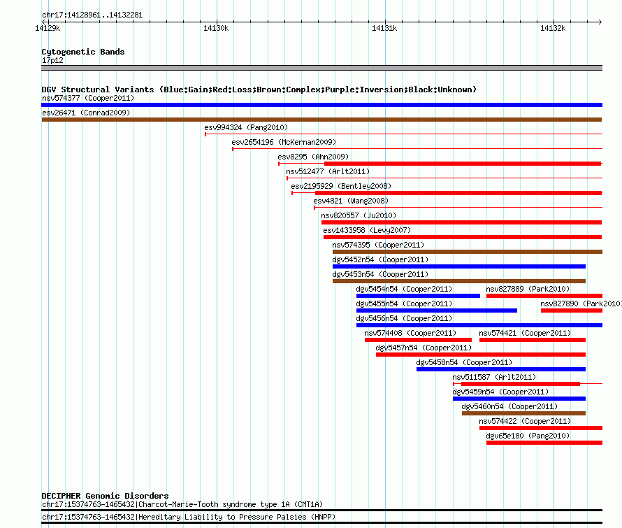This screenshot has width=622, height=528.
Task: Click the dgv5454n54 (Cooper2011) blue bar
Action: click(x=418, y=296)
